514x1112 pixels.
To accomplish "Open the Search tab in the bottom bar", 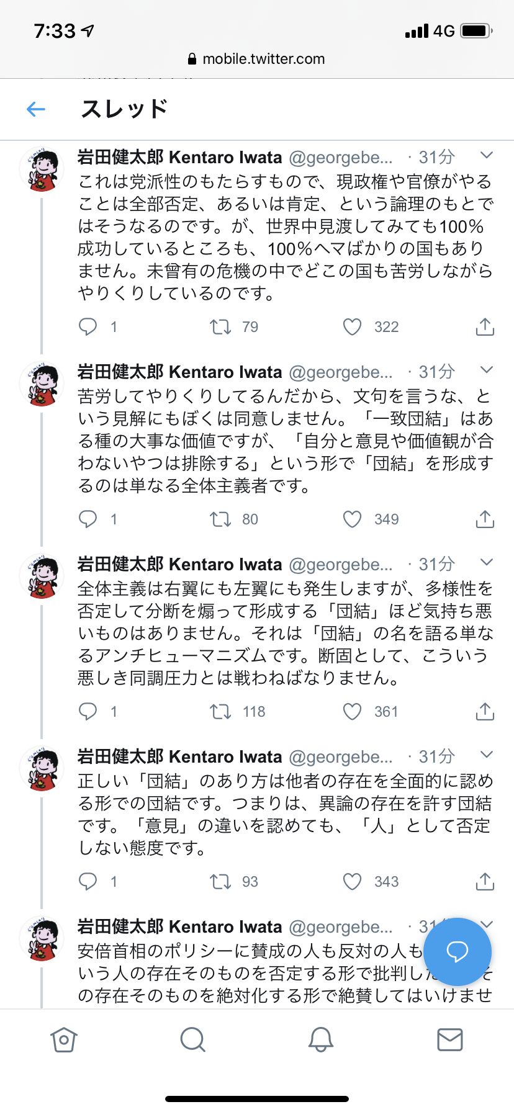I will pos(192,1039).
